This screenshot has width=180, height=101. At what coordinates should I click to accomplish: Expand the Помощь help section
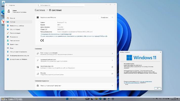112,86
